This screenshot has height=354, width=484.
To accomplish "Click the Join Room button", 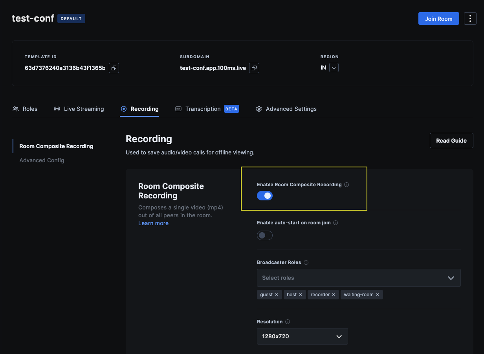I will click(x=438, y=18).
